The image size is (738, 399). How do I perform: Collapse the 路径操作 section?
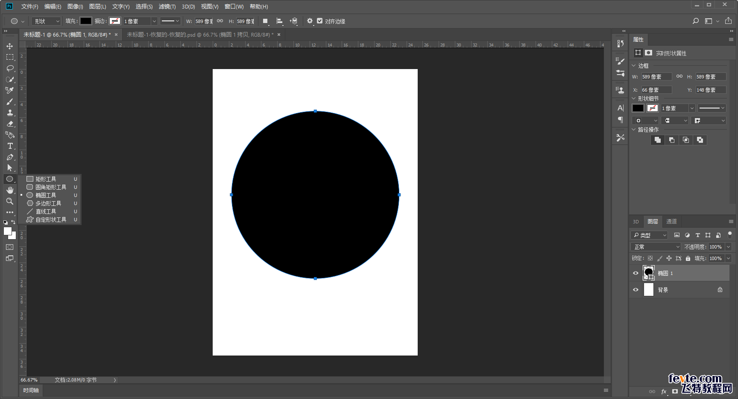pos(634,130)
